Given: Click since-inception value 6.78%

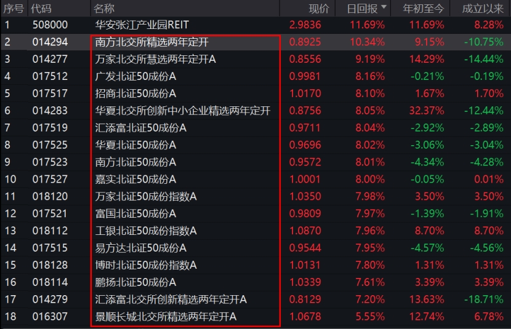Looking at the screenshot, I should pos(489,317).
